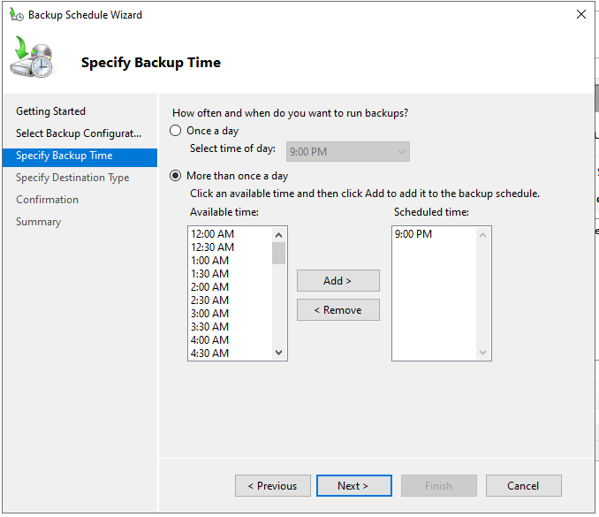Open the Select time of day dropdown
This screenshot has height=517, width=599.
[347, 152]
